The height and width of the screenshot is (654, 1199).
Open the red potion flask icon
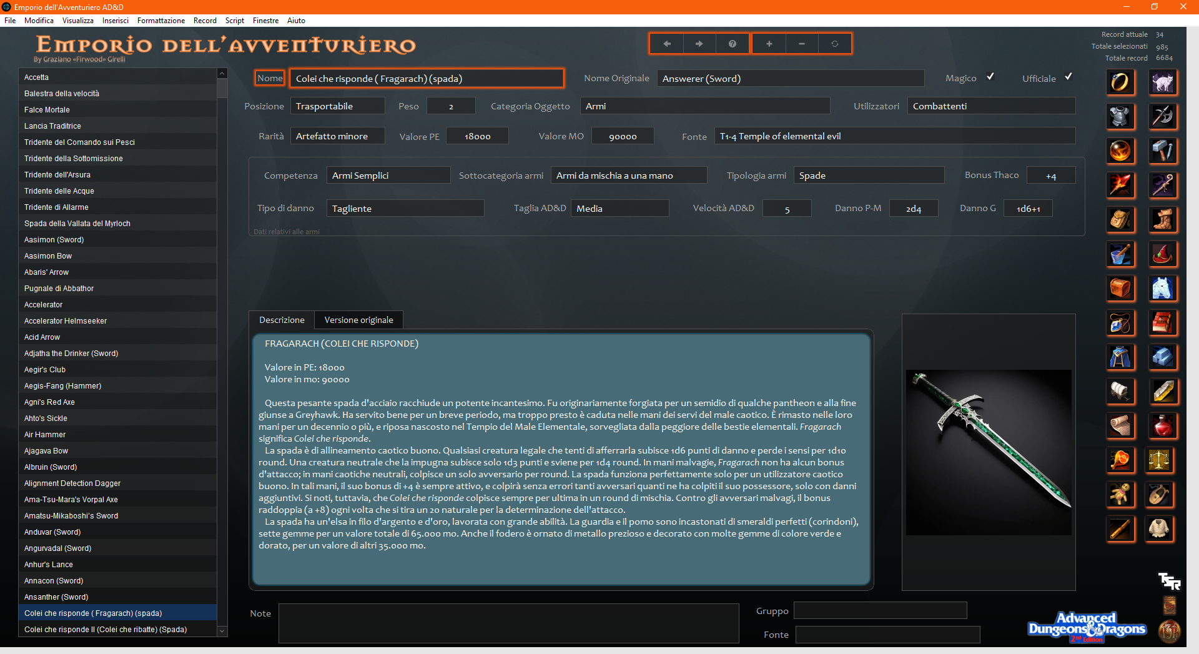[x=1162, y=426]
